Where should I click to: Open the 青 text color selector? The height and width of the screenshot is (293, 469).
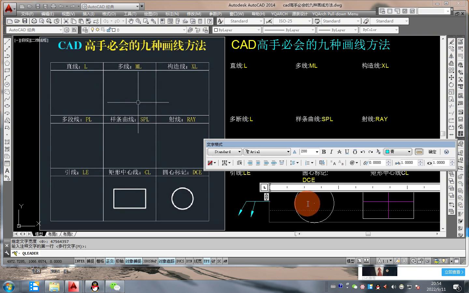click(398, 152)
